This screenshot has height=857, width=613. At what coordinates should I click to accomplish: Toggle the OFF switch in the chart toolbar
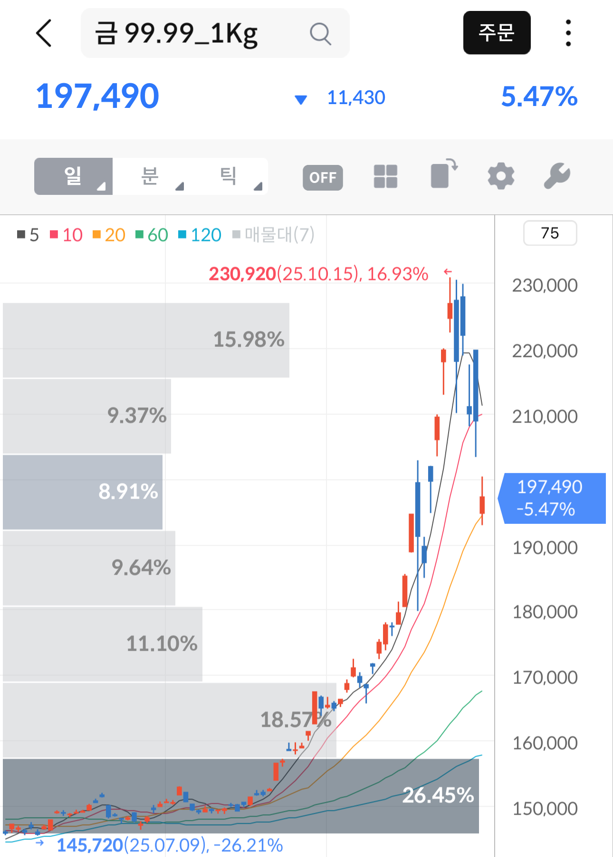pyautogui.click(x=323, y=178)
